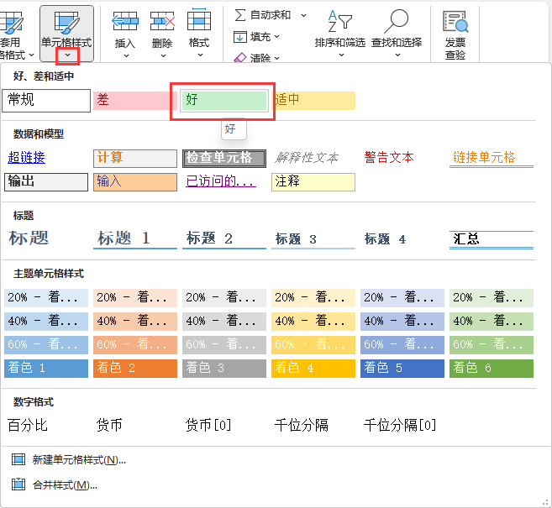
Task: Click the Find and Select (查找和选择) magnifier icon
Action: tap(397, 21)
